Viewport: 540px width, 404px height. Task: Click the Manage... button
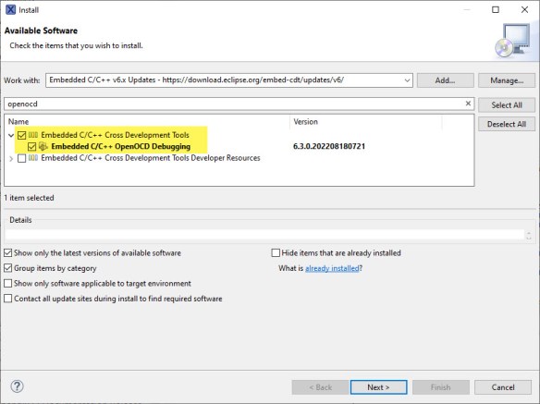tap(507, 80)
